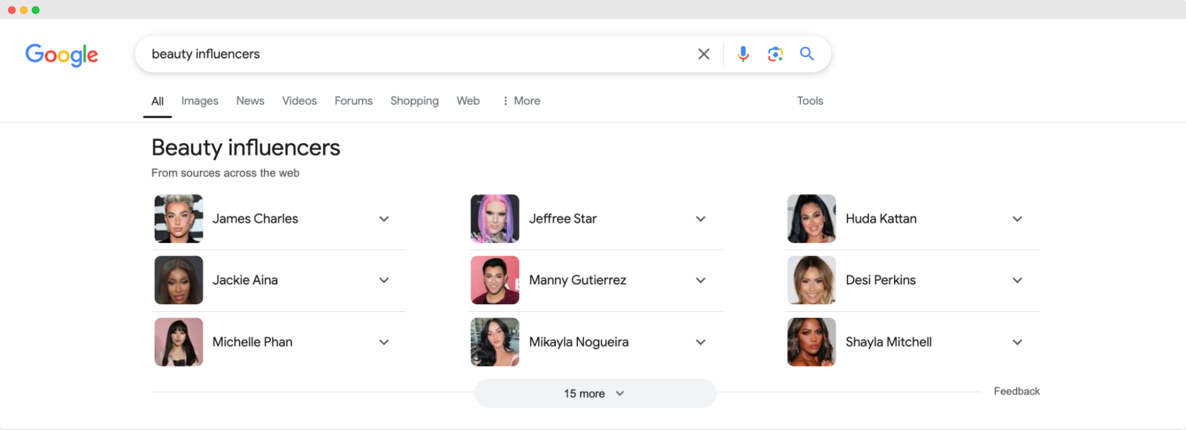
Task: Select the Shopping tab
Action: pos(415,101)
